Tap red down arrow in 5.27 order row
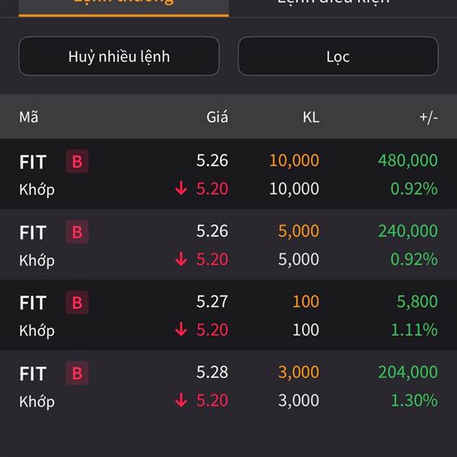The width and height of the screenshot is (457, 457). click(x=181, y=329)
